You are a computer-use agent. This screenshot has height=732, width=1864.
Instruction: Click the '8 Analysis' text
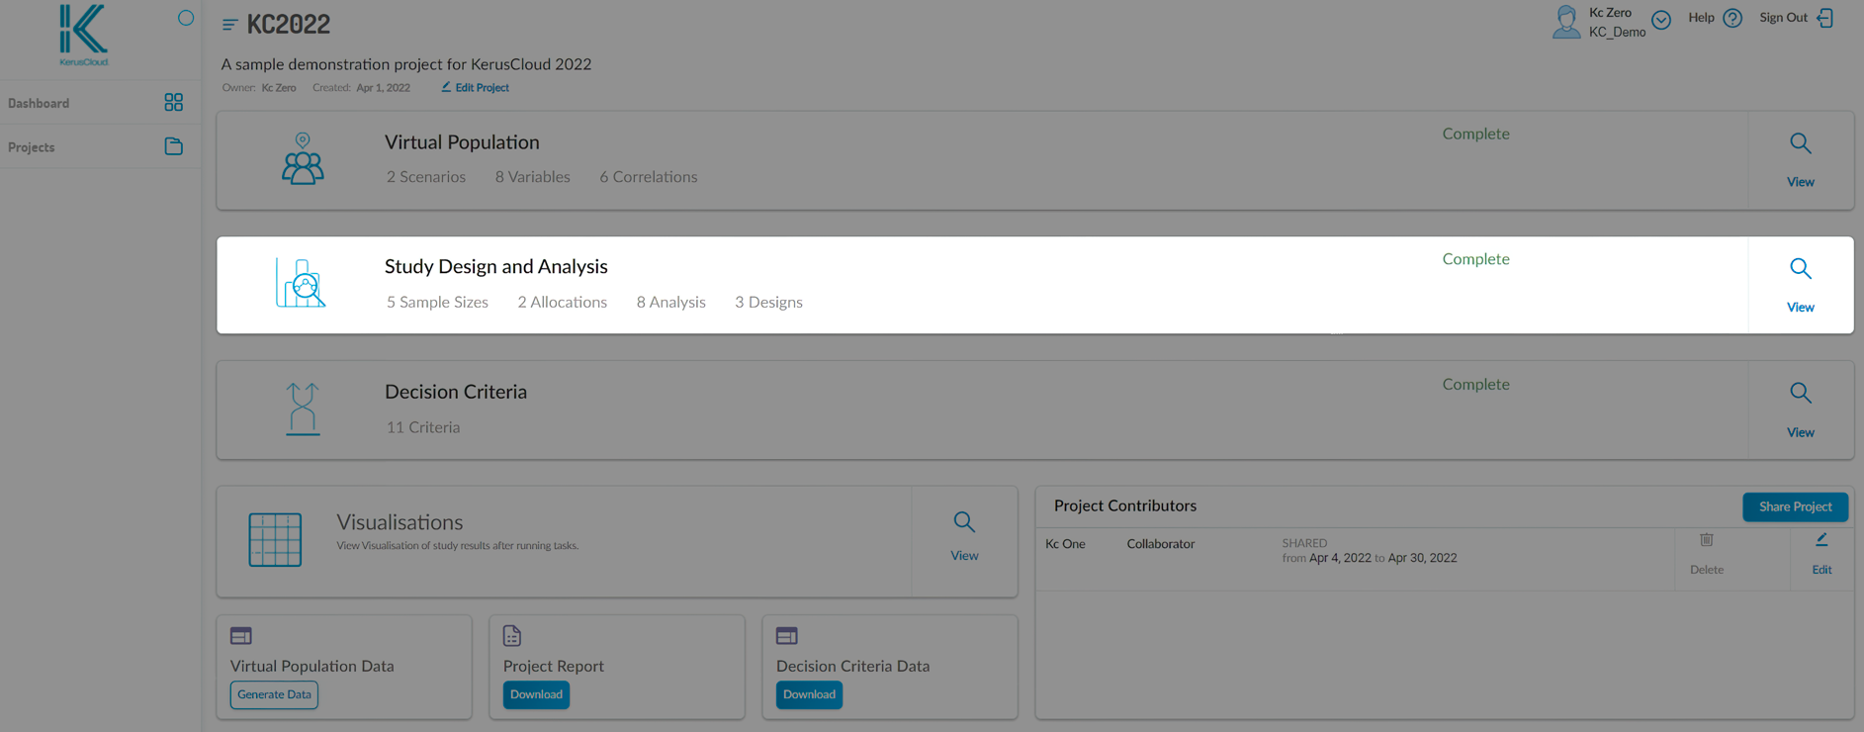tap(671, 303)
